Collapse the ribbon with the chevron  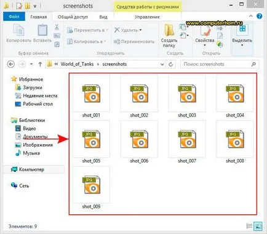tap(251, 16)
